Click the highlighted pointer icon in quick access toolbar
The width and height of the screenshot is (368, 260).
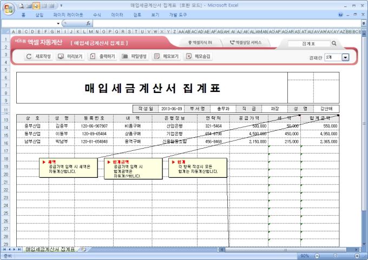coord(36,6)
